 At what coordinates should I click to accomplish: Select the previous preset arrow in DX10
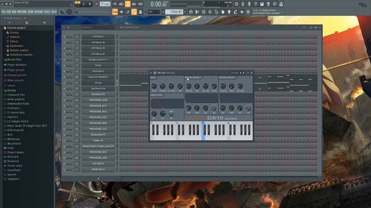tap(241, 73)
